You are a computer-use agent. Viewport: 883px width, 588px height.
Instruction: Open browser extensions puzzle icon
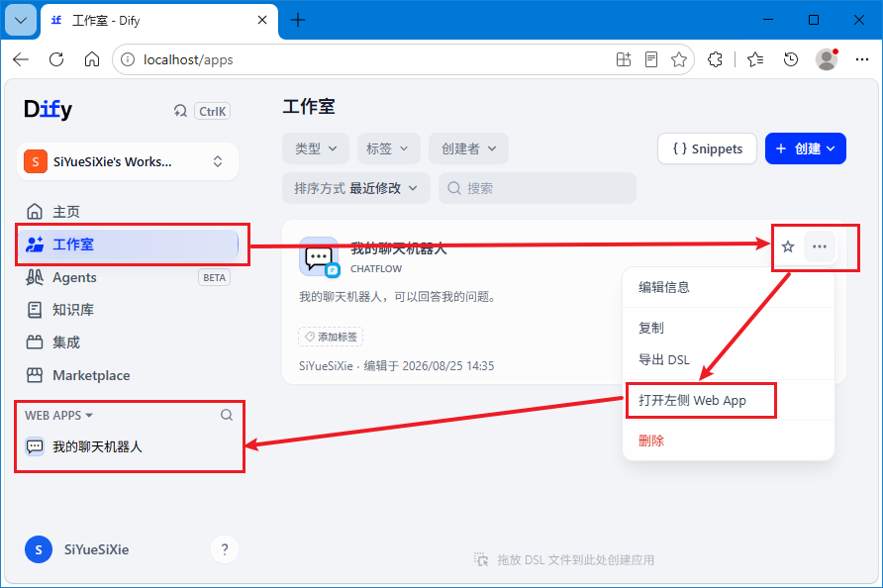[715, 59]
